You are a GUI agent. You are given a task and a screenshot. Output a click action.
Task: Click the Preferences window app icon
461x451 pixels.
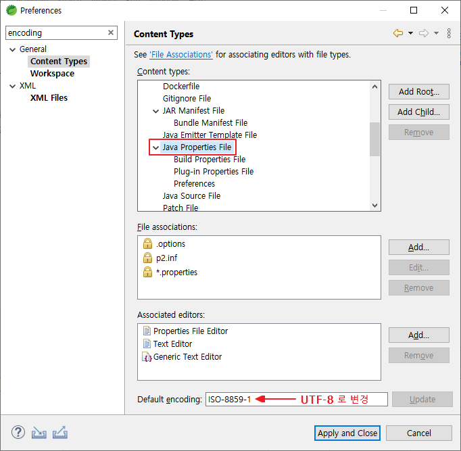11,10
